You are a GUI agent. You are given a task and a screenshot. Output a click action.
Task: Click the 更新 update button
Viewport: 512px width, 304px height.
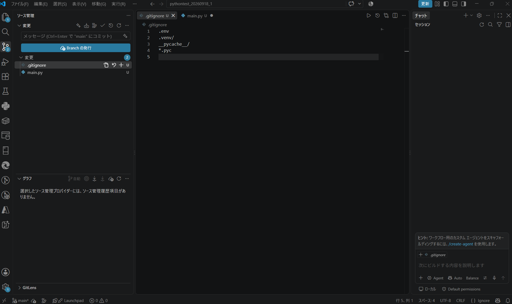(x=425, y=4)
